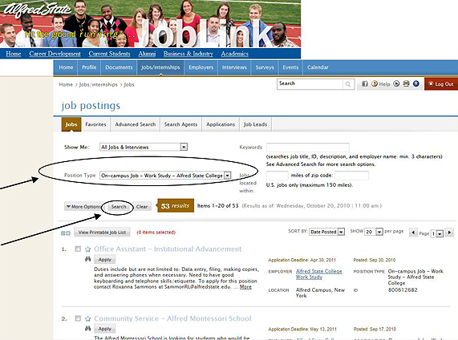Click the Current Students site link
This screenshot has width=458, height=340.
(x=110, y=54)
